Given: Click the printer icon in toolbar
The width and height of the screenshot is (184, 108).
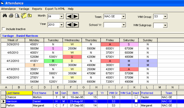Looking at the screenshot, I should coord(11,16).
